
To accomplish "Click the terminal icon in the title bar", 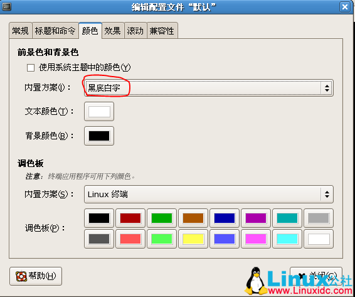I will (6, 6).
